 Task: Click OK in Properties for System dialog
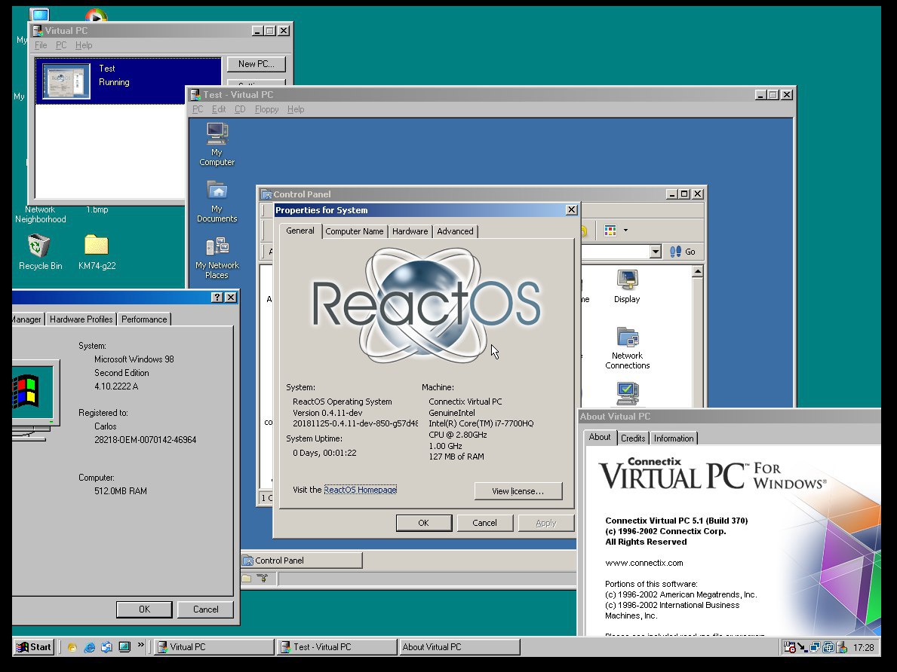[x=423, y=523]
